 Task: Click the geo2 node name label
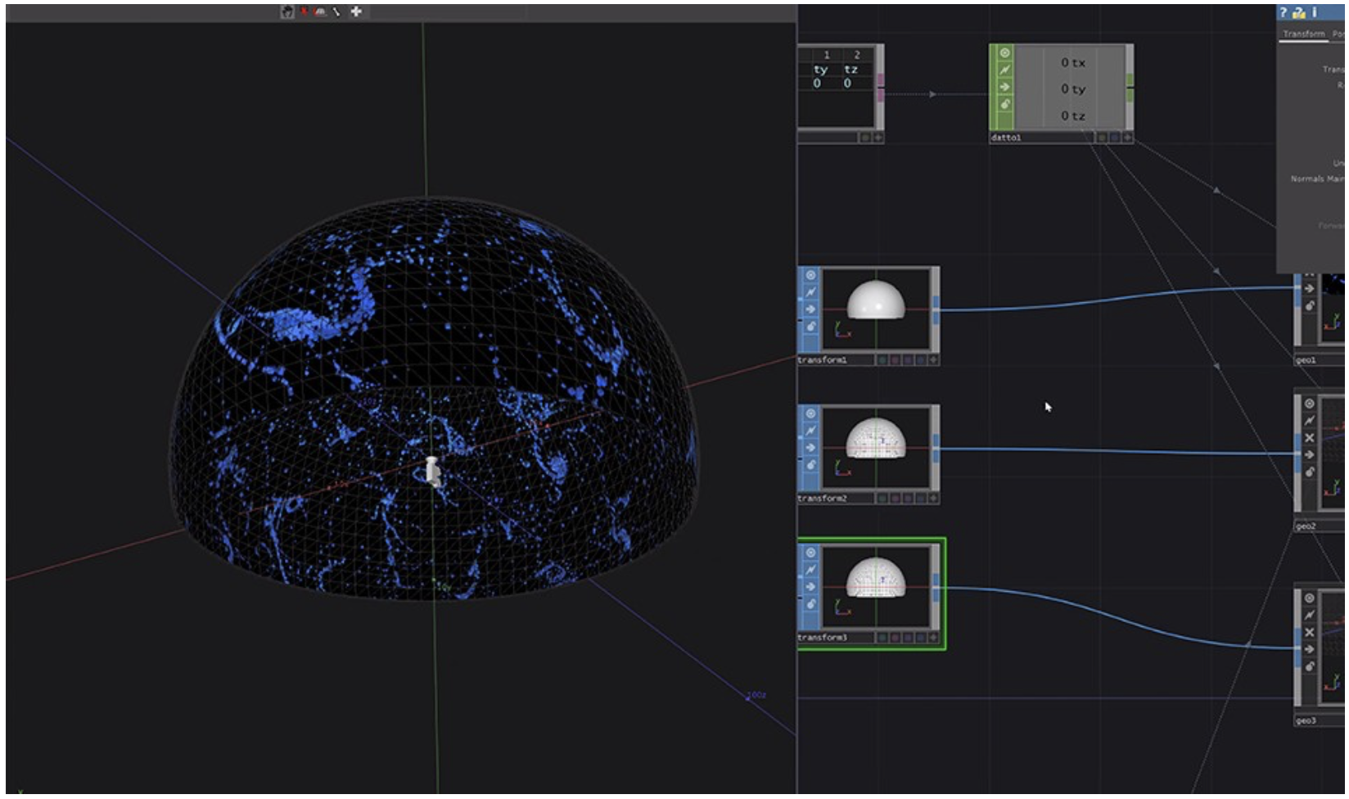click(x=1306, y=526)
